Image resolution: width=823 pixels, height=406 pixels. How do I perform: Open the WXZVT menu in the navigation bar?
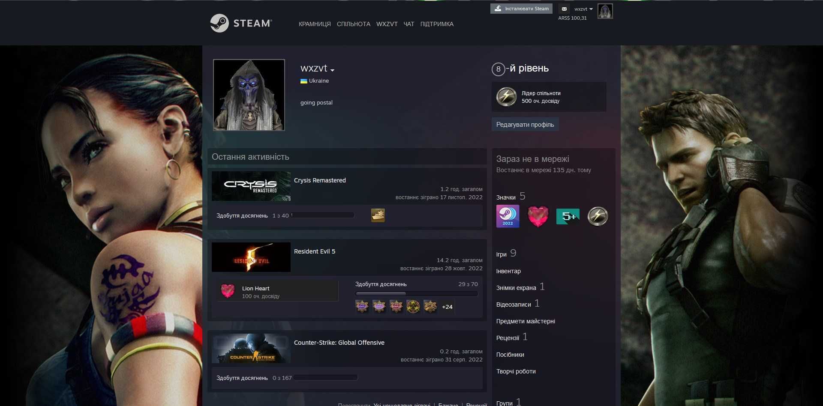point(387,24)
